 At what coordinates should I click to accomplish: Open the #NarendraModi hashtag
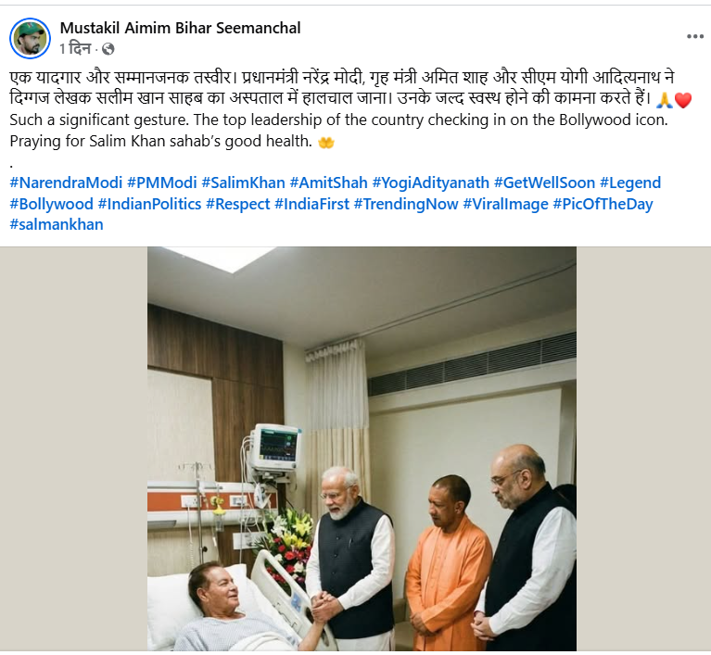[x=66, y=183]
